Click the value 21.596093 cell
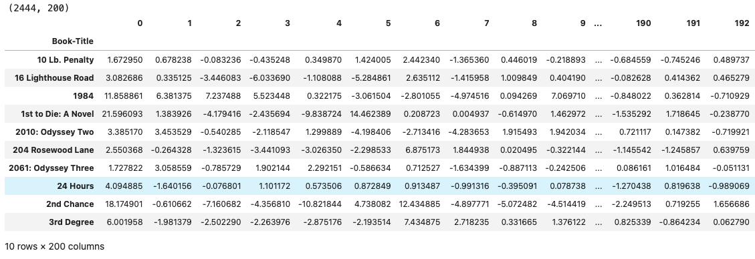Screen dimensions: 755x259 click(x=122, y=114)
